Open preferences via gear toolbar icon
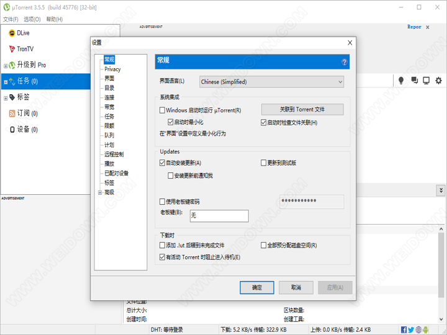Viewport: 447px width, 335px height. (438, 81)
